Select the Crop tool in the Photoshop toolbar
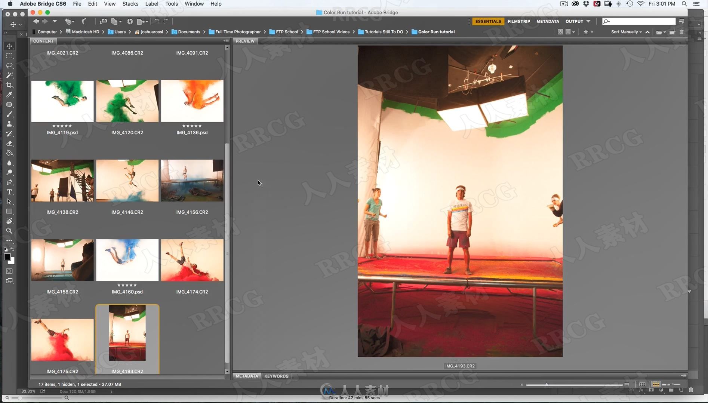This screenshot has width=708, height=403. tap(9, 85)
